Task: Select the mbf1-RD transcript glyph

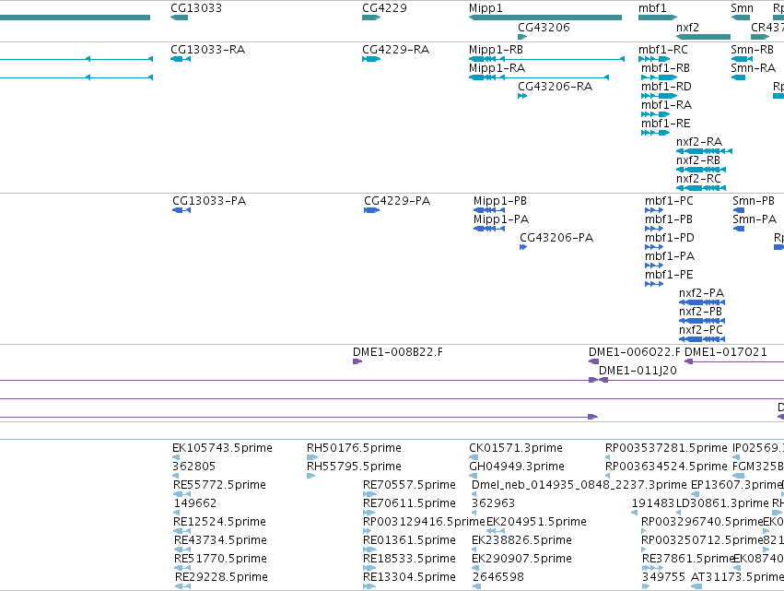Action: (x=659, y=96)
